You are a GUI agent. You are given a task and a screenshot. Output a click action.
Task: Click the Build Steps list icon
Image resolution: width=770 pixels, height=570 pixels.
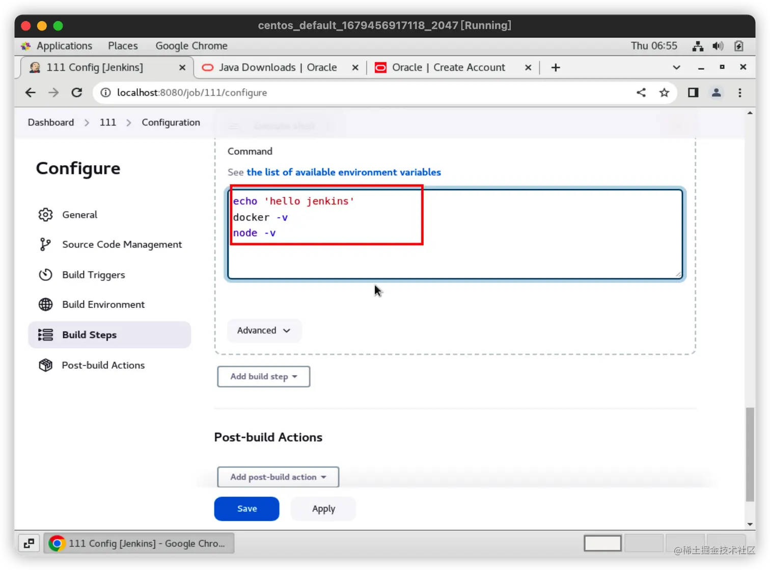click(x=46, y=335)
